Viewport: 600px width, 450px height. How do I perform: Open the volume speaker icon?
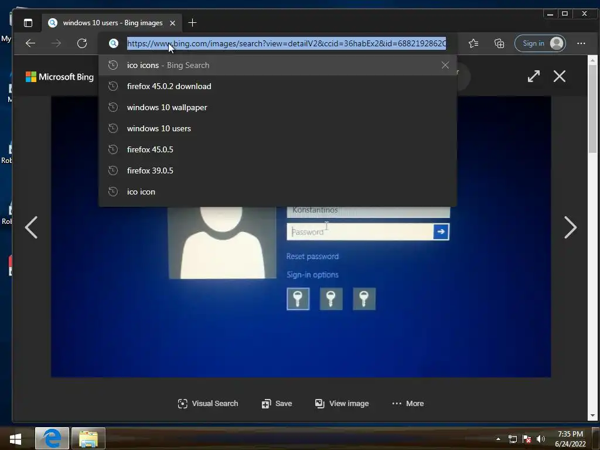click(541, 439)
